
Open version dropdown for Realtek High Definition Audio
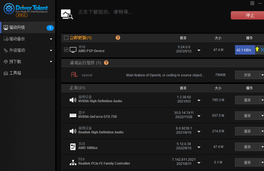[x=199, y=132]
